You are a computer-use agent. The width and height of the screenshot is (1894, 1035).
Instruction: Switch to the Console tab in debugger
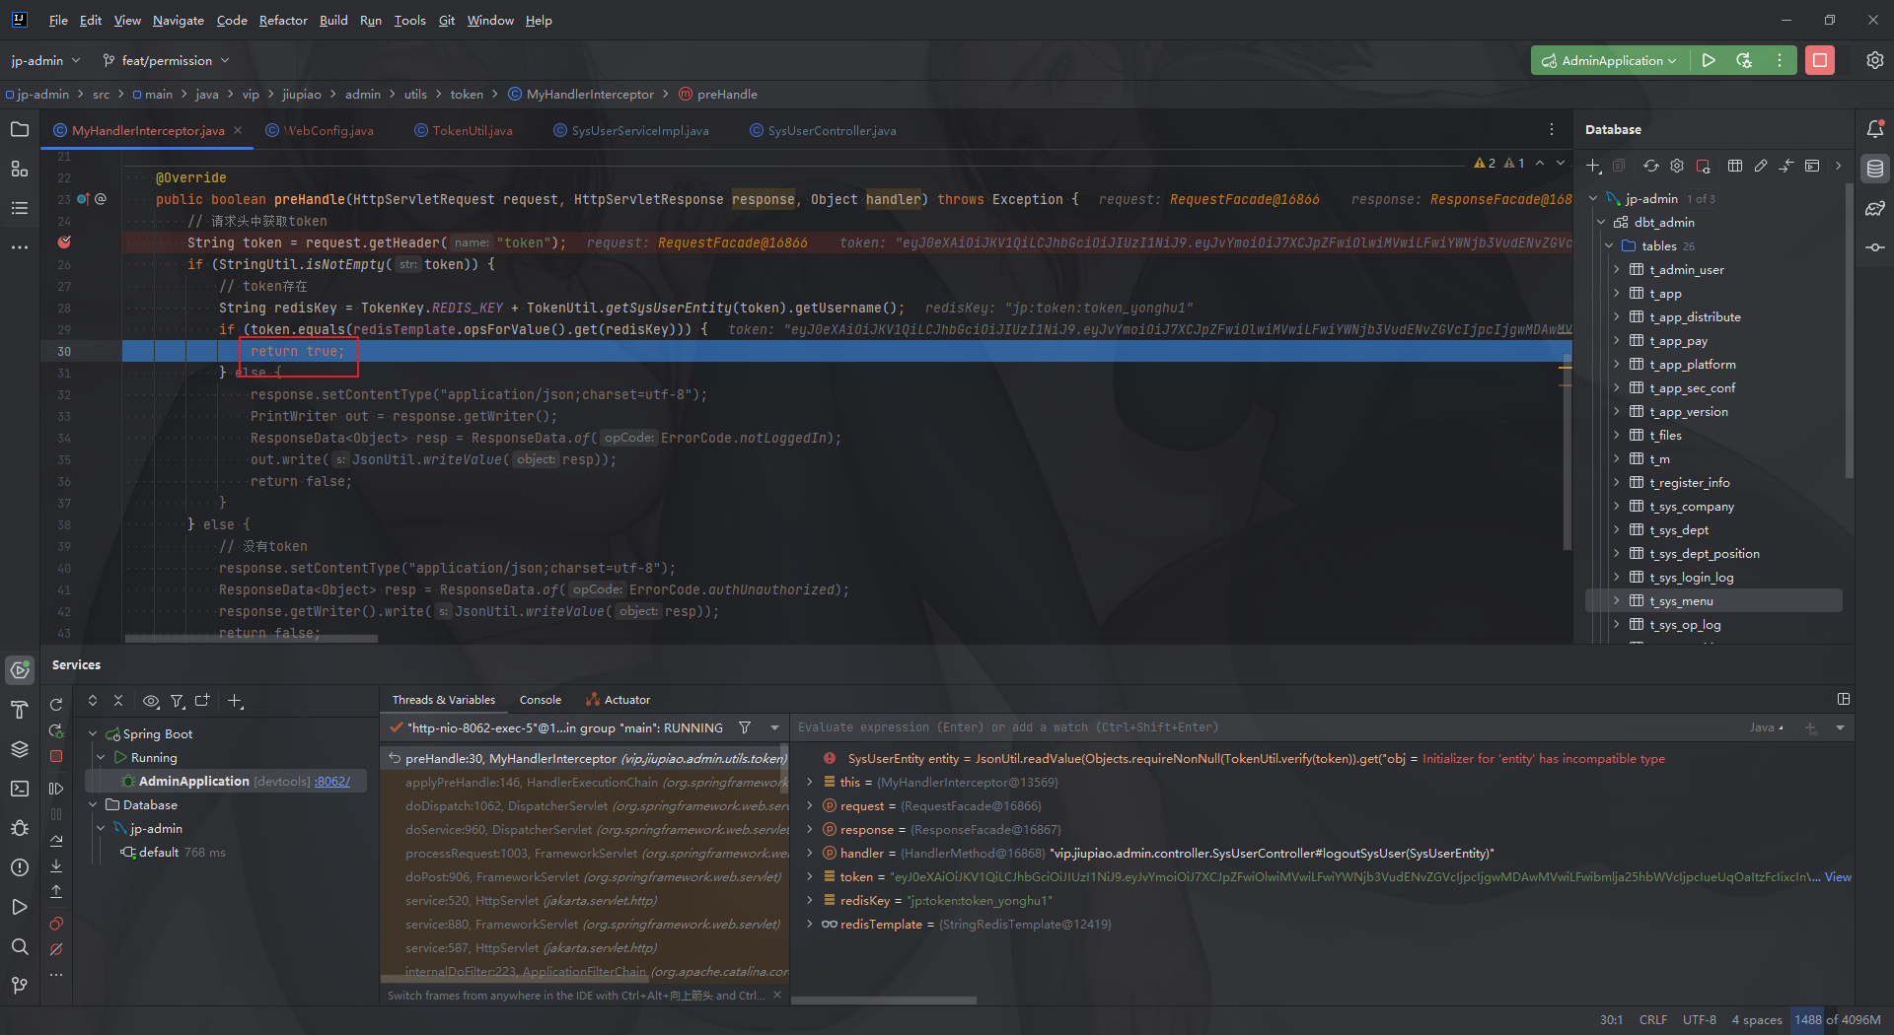point(540,699)
